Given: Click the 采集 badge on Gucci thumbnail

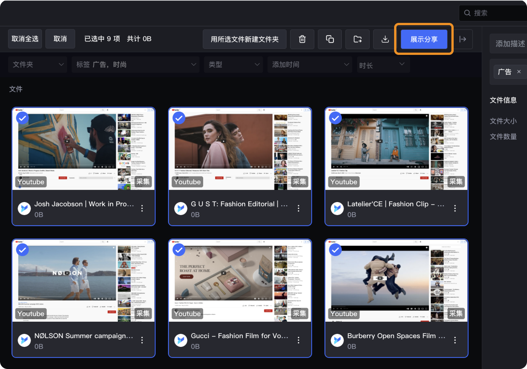Looking at the screenshot, I should coord(299,314).
